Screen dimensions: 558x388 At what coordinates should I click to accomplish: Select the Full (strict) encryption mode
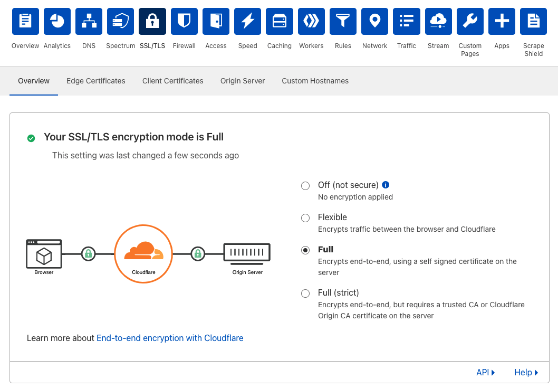coord(305,293)
